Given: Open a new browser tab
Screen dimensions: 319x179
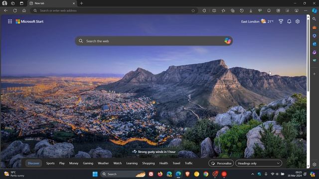Looking at the screenshot, I should 81,3.
